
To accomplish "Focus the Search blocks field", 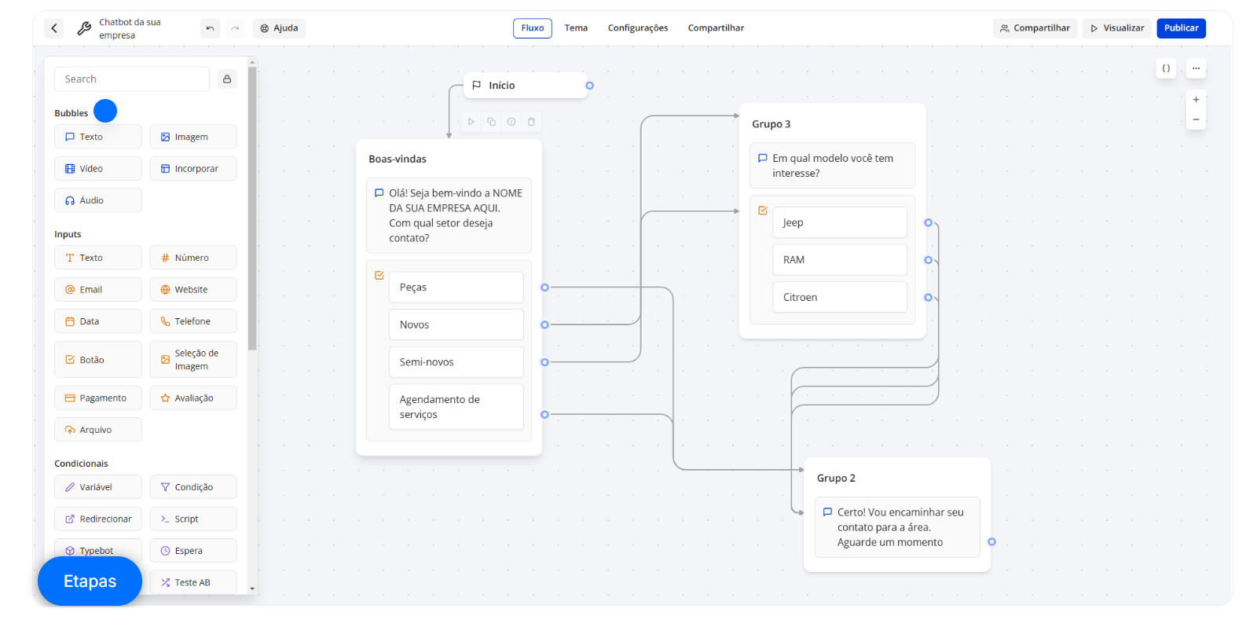I will 131,79.
